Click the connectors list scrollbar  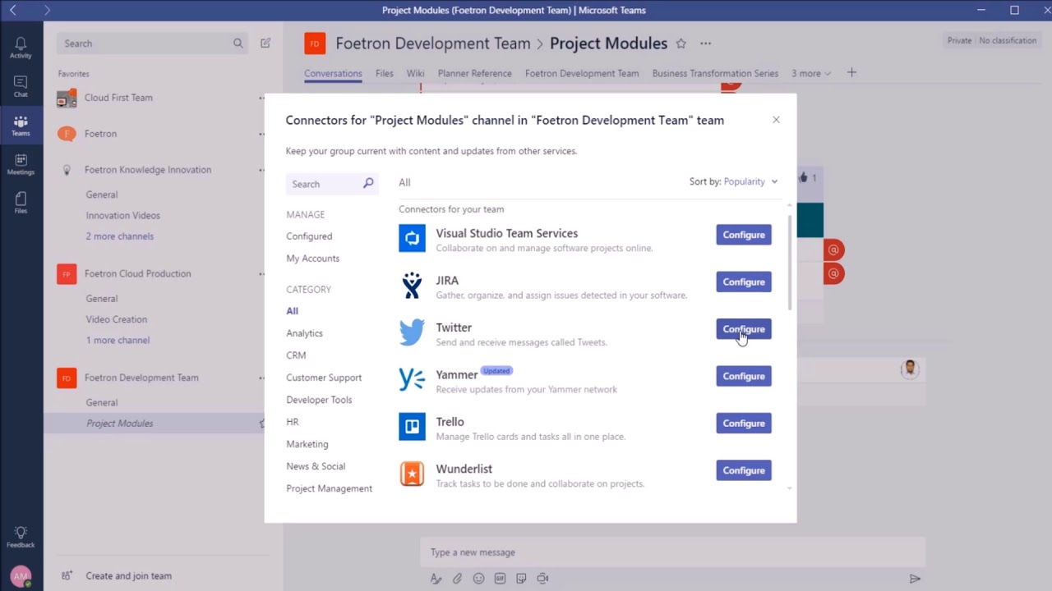[790, 263]
